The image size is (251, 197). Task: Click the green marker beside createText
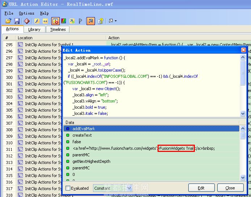tap(68, 135)
